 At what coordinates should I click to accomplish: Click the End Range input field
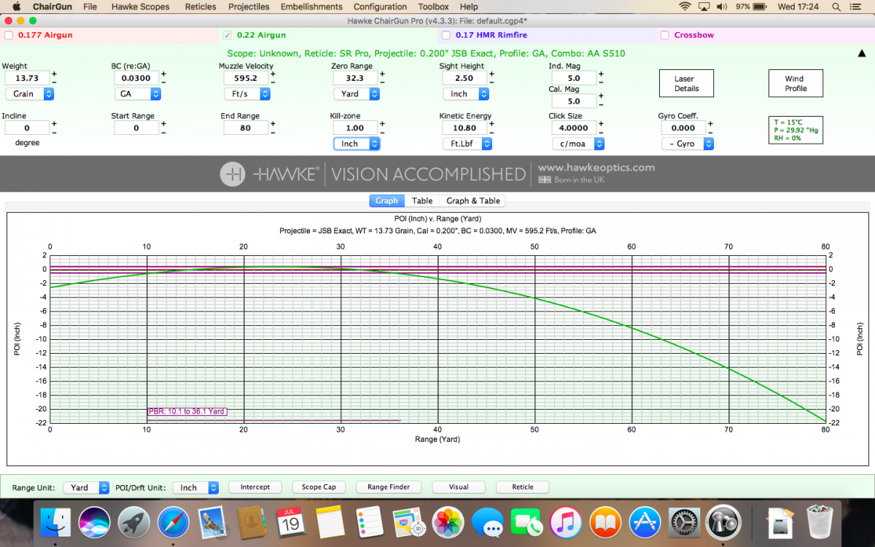point(245,128)
